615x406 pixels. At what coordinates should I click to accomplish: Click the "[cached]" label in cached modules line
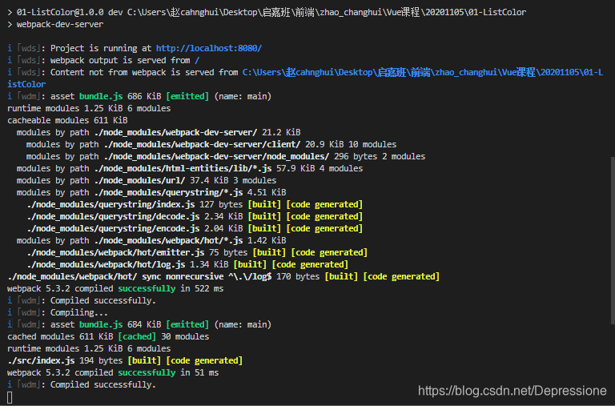click(137, 336)
